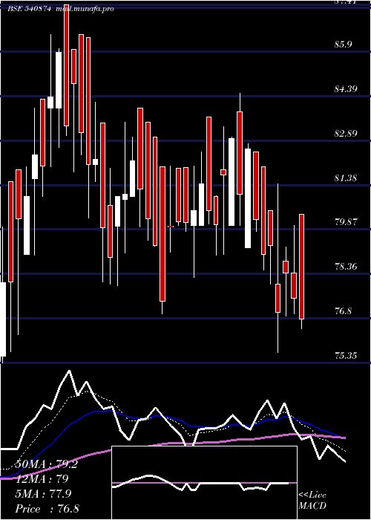This screenshot has width=371, height=520.
Task: Click the munafa.pro watermark text
Action: 85,9
